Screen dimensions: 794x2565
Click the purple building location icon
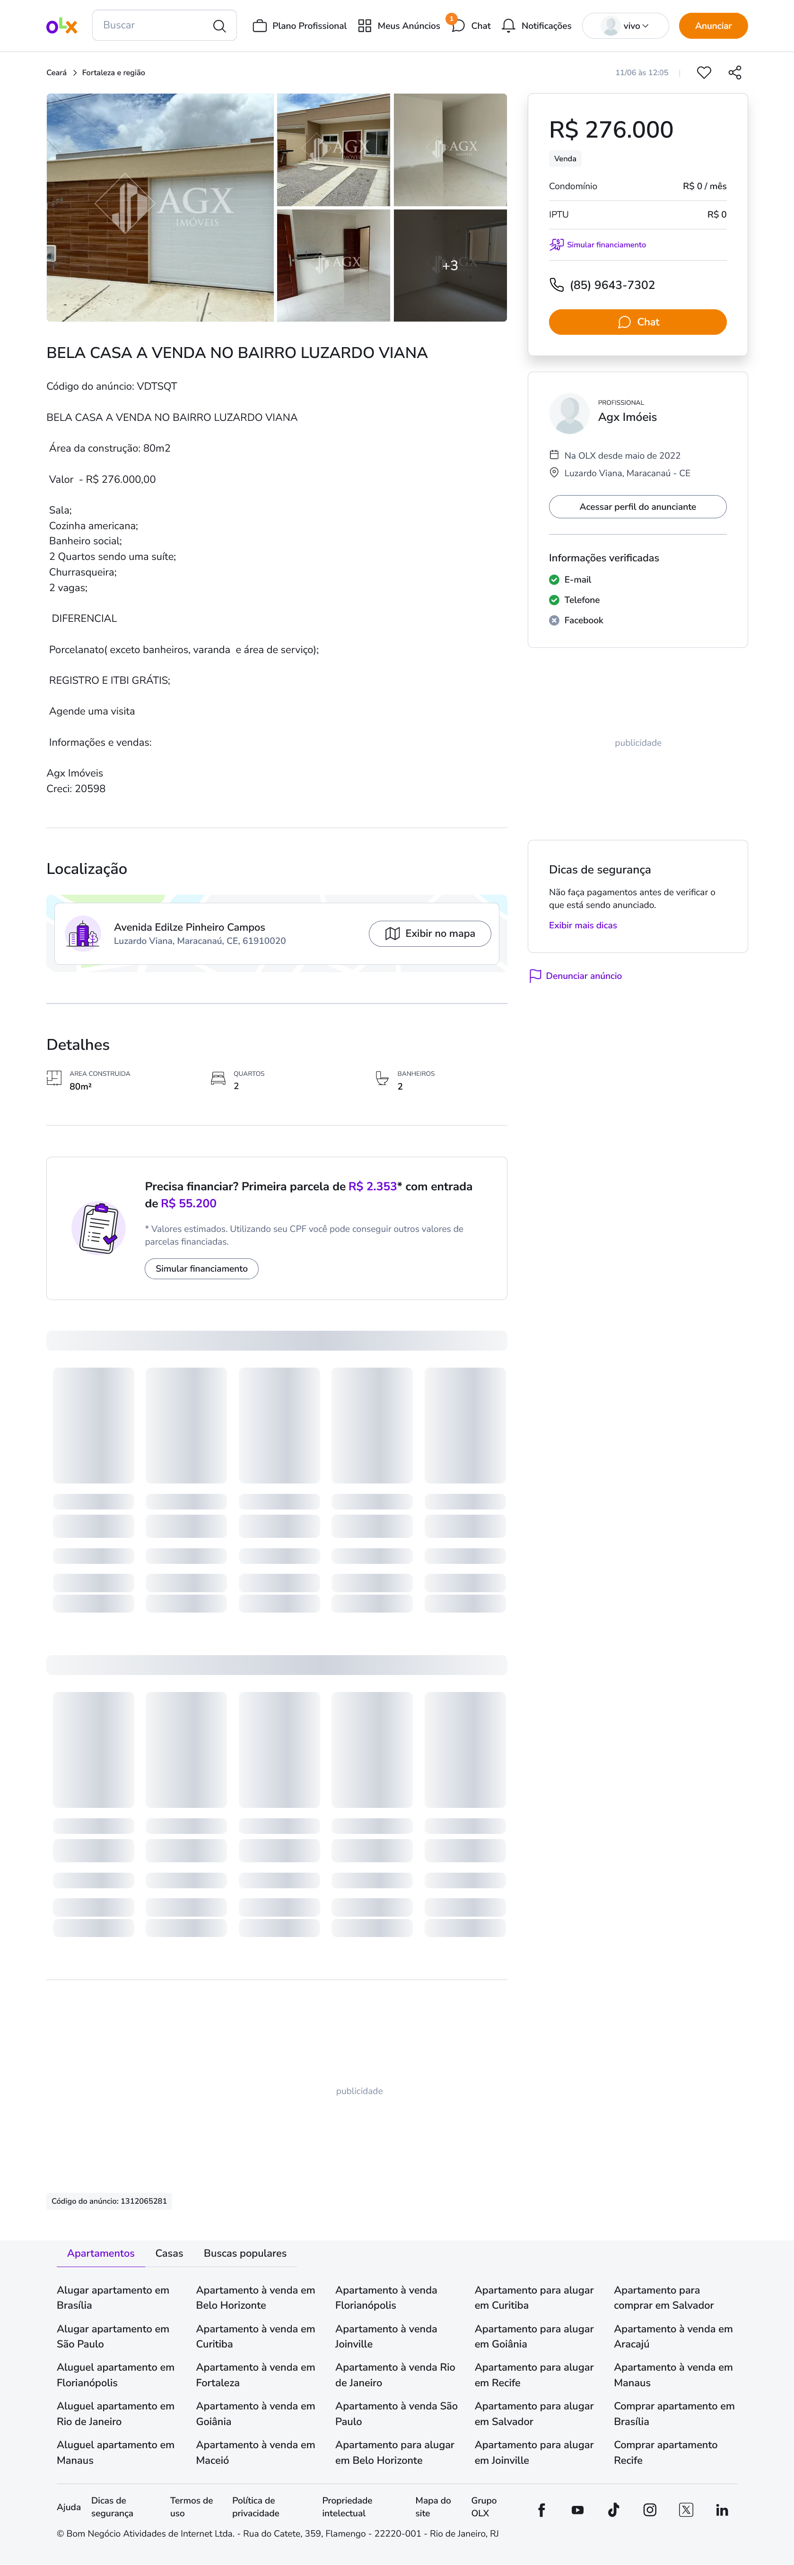point(84,934)
